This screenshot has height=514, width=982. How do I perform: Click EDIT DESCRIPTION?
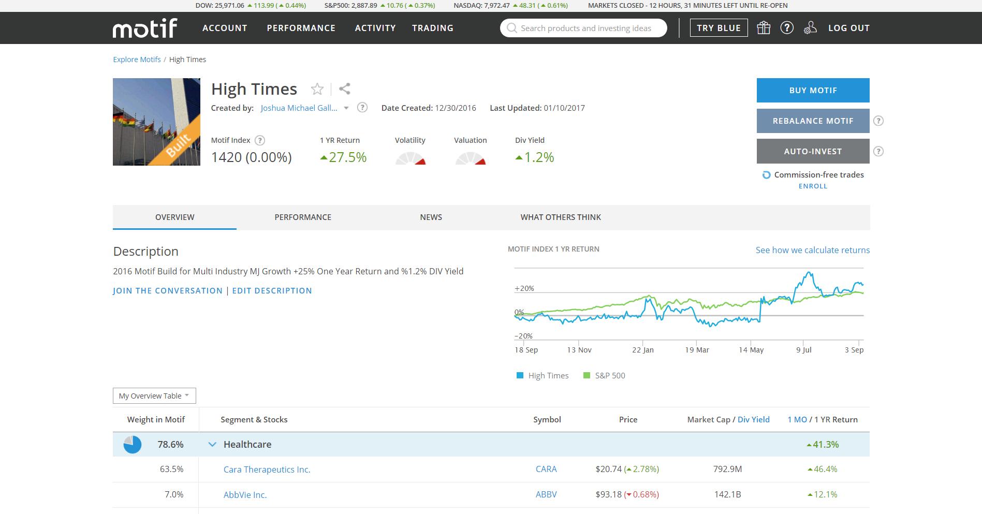tap(272, 291)
